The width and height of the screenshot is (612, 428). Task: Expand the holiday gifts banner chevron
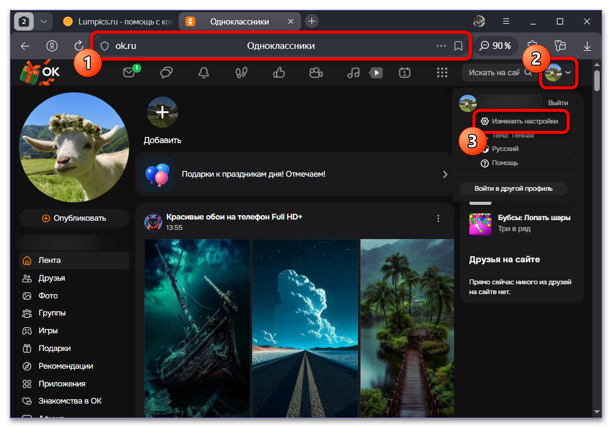(x=445, y=174)
